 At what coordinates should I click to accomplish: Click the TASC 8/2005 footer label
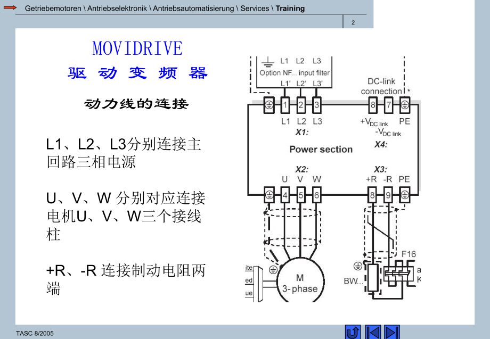tap(34, 333)
